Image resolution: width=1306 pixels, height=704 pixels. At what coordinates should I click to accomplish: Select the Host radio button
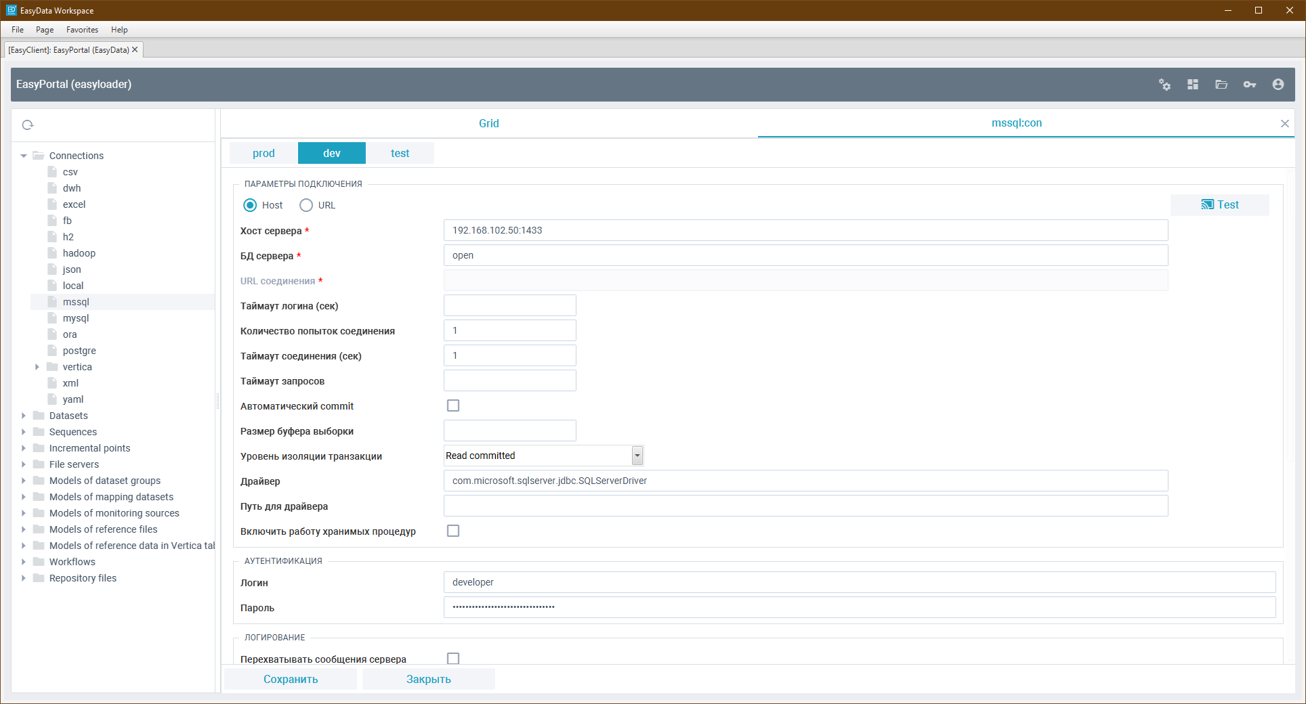(x=250, y=205)
